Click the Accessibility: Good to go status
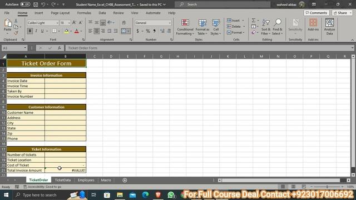The height and width of the screenshot is (200, 356). click(x=42, y=187)
